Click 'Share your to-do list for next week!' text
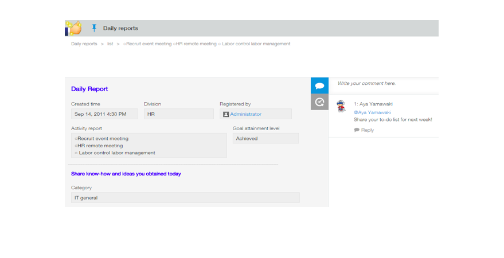This screenshot has height=258, width=504. [x=393, y=119]
